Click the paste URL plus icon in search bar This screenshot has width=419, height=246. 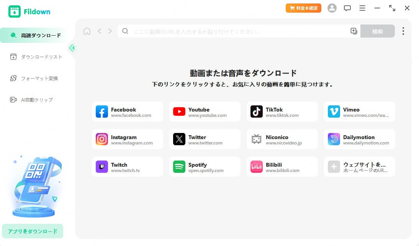click(354, 31)
